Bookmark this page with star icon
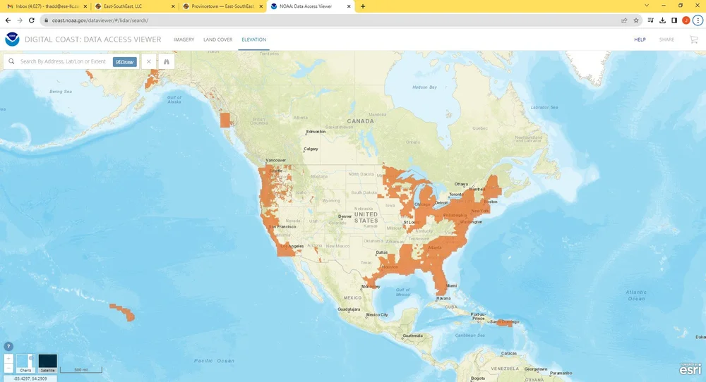The image size is (706, 382). pyautogui.click(x=636, y=20)
